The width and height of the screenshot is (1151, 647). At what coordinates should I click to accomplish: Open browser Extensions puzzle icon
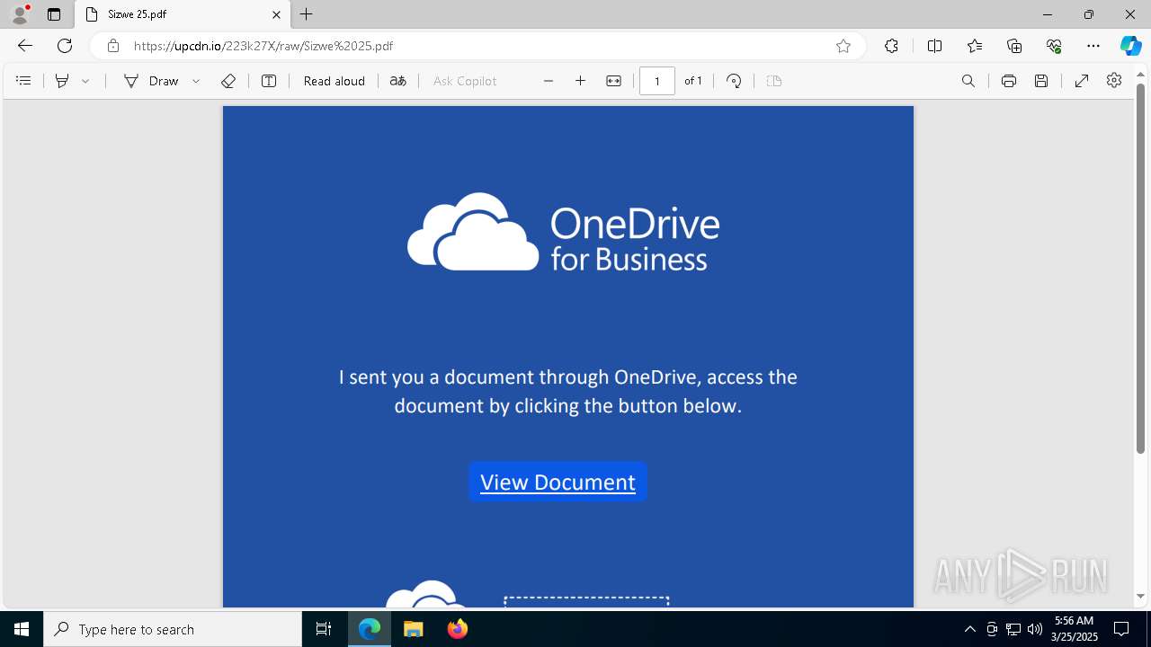click(x=891, y=46)
